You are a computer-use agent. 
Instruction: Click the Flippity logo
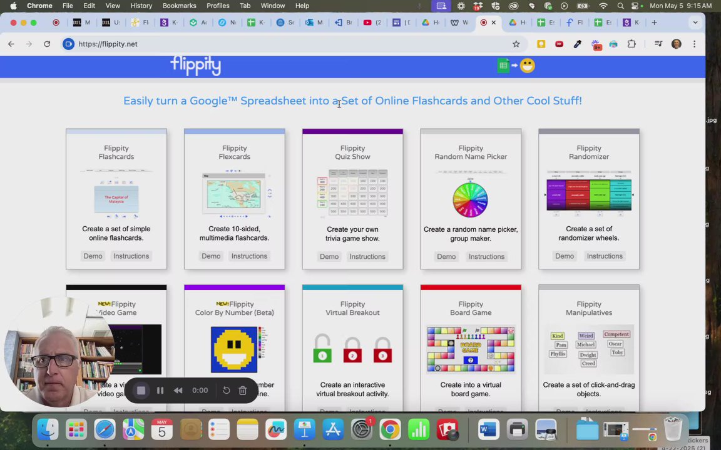196,66
